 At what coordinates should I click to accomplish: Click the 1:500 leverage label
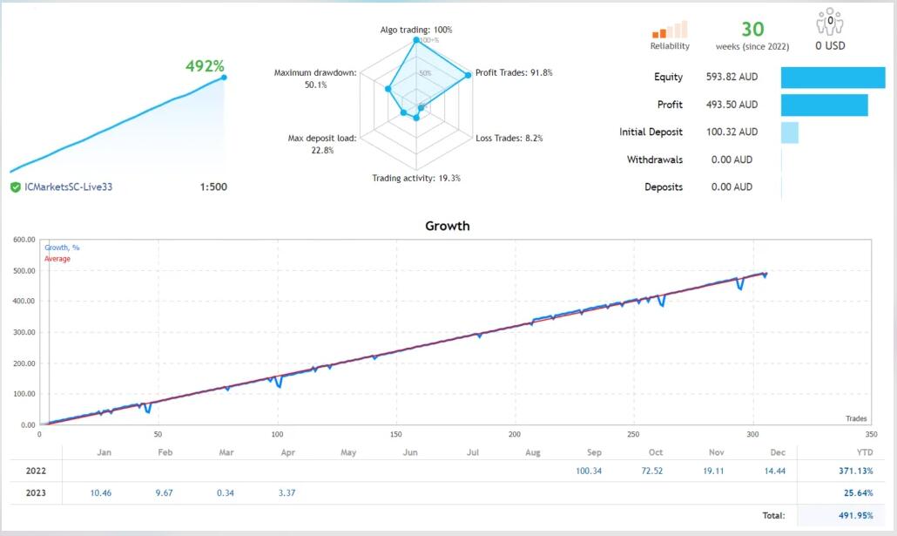(212, 187)
